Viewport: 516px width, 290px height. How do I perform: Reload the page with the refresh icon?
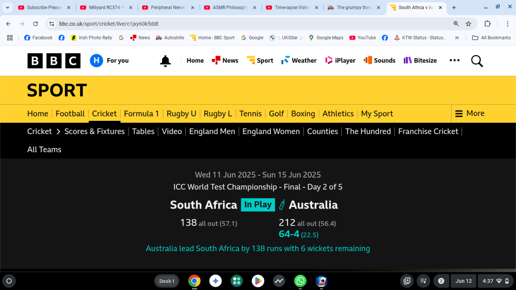click(35, 24)
